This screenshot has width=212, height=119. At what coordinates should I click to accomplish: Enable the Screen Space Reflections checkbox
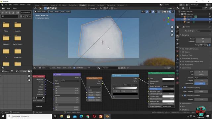(x=183, y=61)
